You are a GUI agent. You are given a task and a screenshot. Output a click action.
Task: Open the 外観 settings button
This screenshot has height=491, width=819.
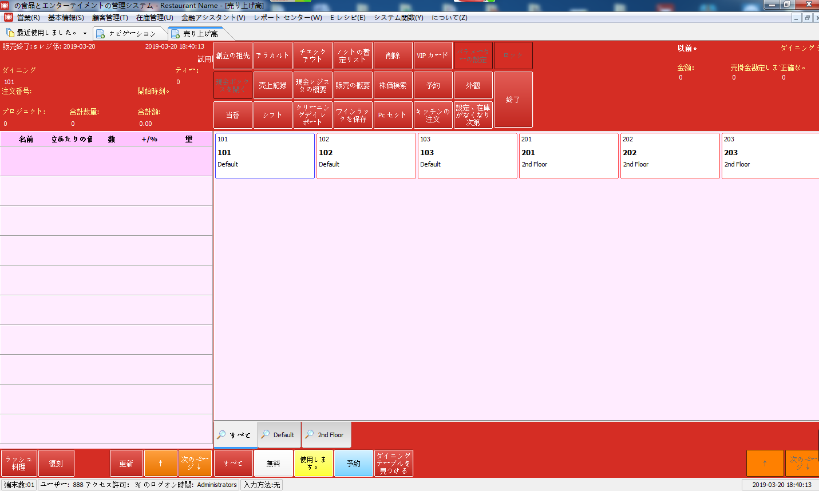click(473, 85)
